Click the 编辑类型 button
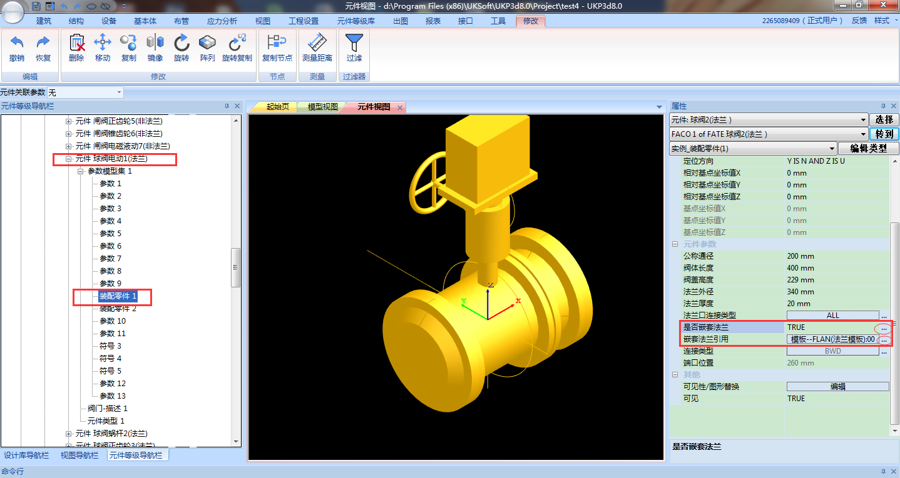Viewport: 900px width, 478px height. pos(868,149)
